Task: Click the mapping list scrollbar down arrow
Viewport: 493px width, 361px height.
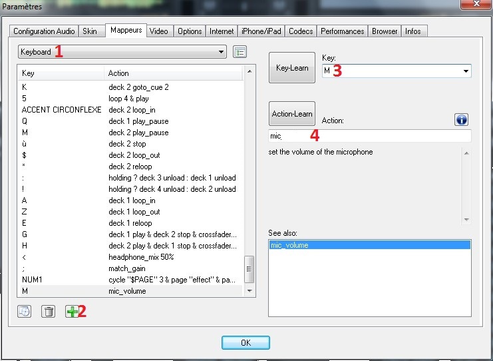Action: [249, 291]
